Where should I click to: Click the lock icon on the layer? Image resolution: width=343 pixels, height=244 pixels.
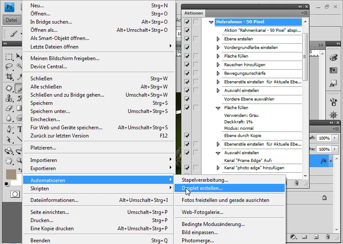pos(324,198)
